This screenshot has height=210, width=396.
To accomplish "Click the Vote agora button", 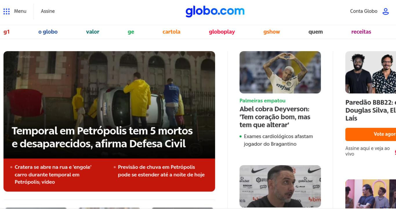I will (370, 134).
